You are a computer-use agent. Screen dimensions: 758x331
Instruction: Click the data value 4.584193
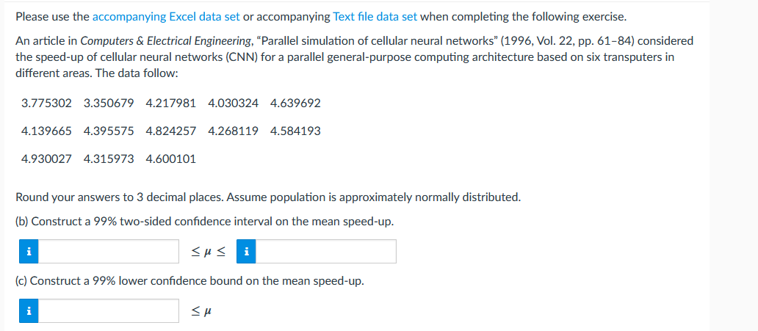pos(295,131)
